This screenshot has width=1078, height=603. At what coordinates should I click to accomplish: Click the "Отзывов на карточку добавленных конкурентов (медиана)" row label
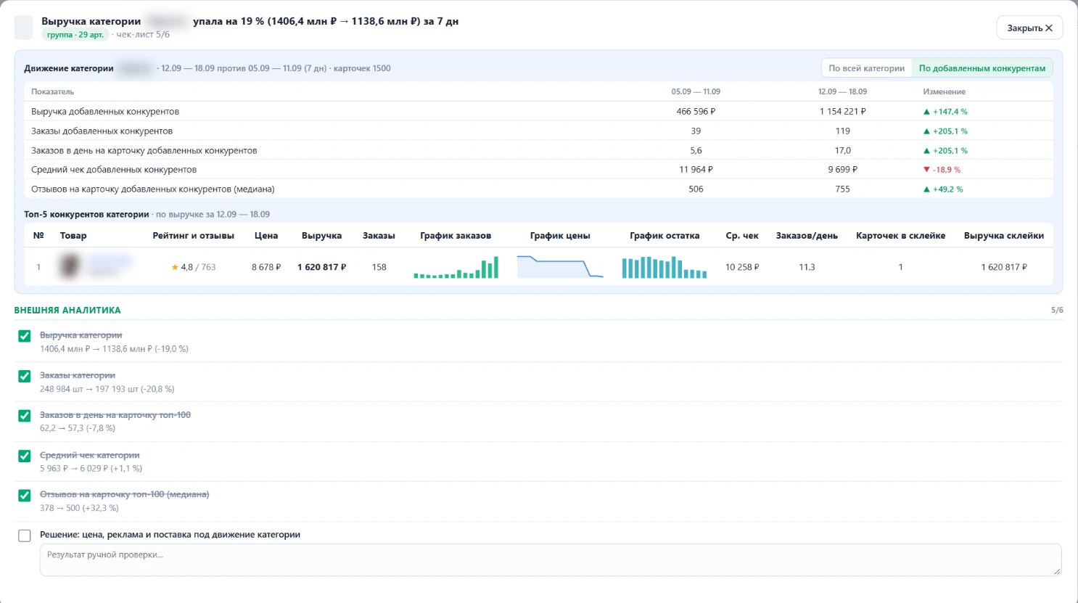click(153, 189)
